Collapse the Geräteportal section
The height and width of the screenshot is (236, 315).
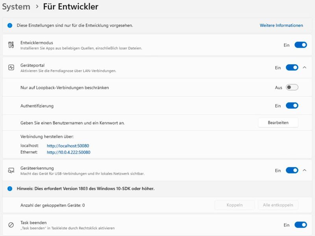305,67
